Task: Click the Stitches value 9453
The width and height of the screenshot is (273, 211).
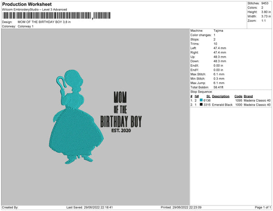Action: click(x=265, y=3)
